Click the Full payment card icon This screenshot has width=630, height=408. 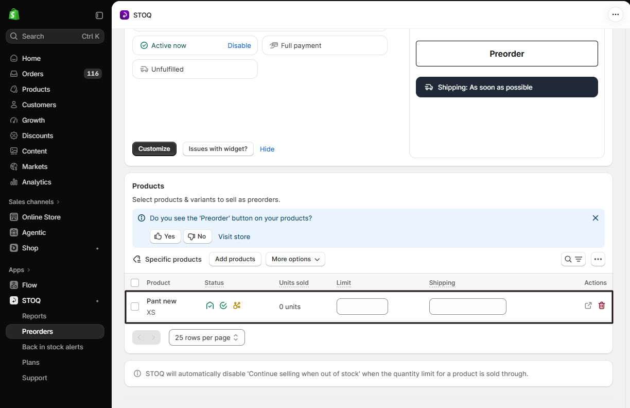[x=274, y=45]
